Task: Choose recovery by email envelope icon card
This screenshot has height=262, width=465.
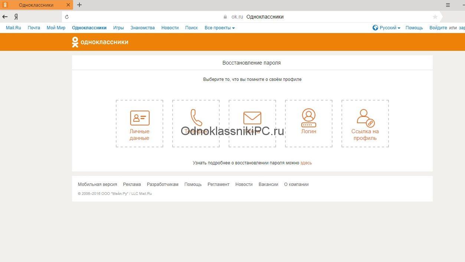Action: [252, 124]
